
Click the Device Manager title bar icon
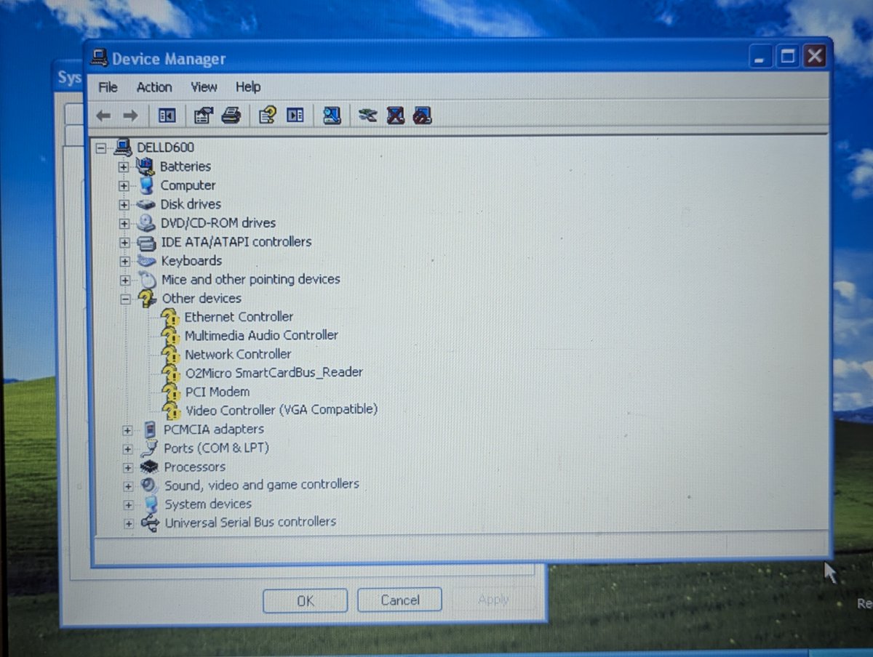[100, 58]
